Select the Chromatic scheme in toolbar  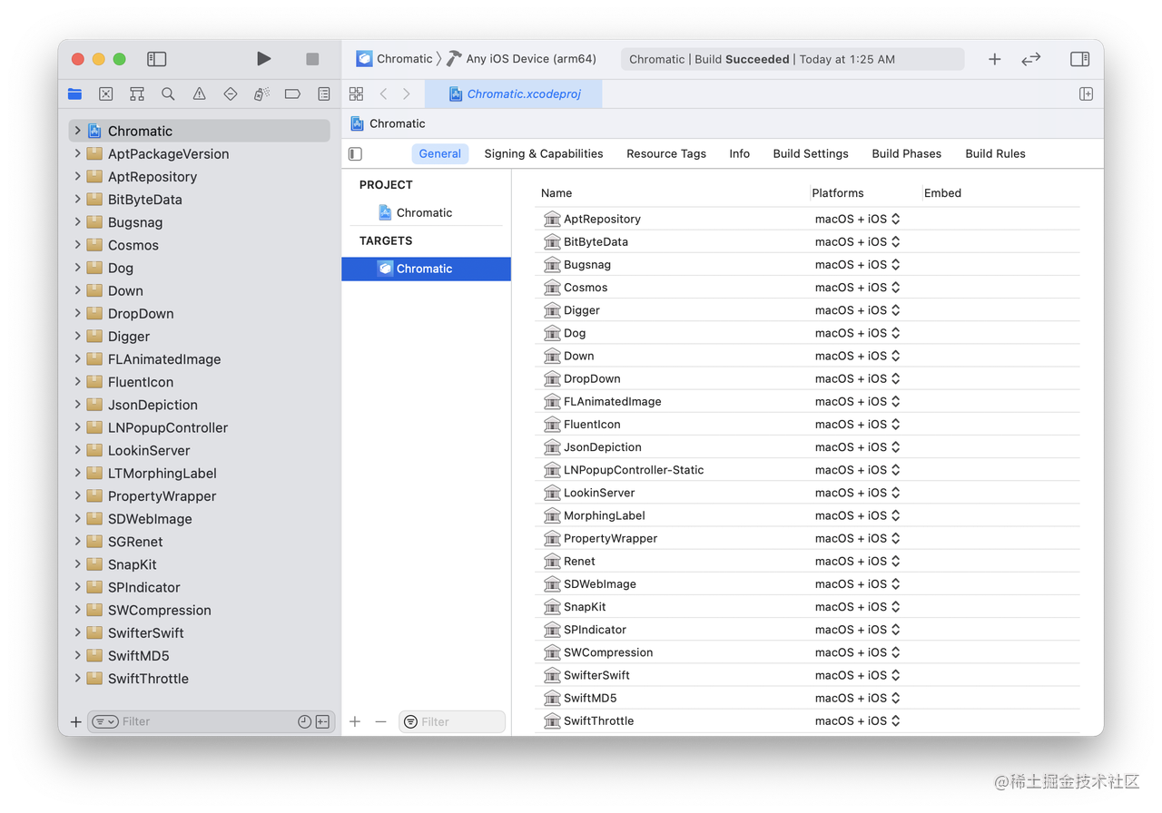394,59
